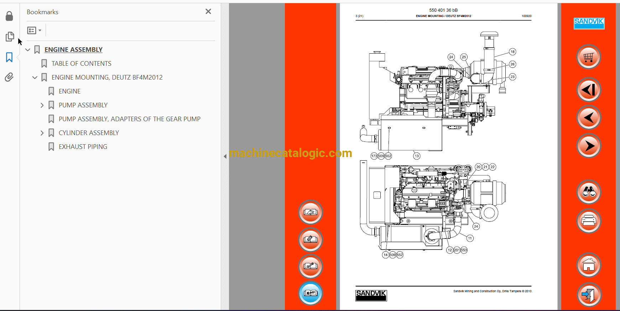Close the Bookmarks panel
Image resolution: width=620 pixels, height=311 pixels.
(208, 11)
